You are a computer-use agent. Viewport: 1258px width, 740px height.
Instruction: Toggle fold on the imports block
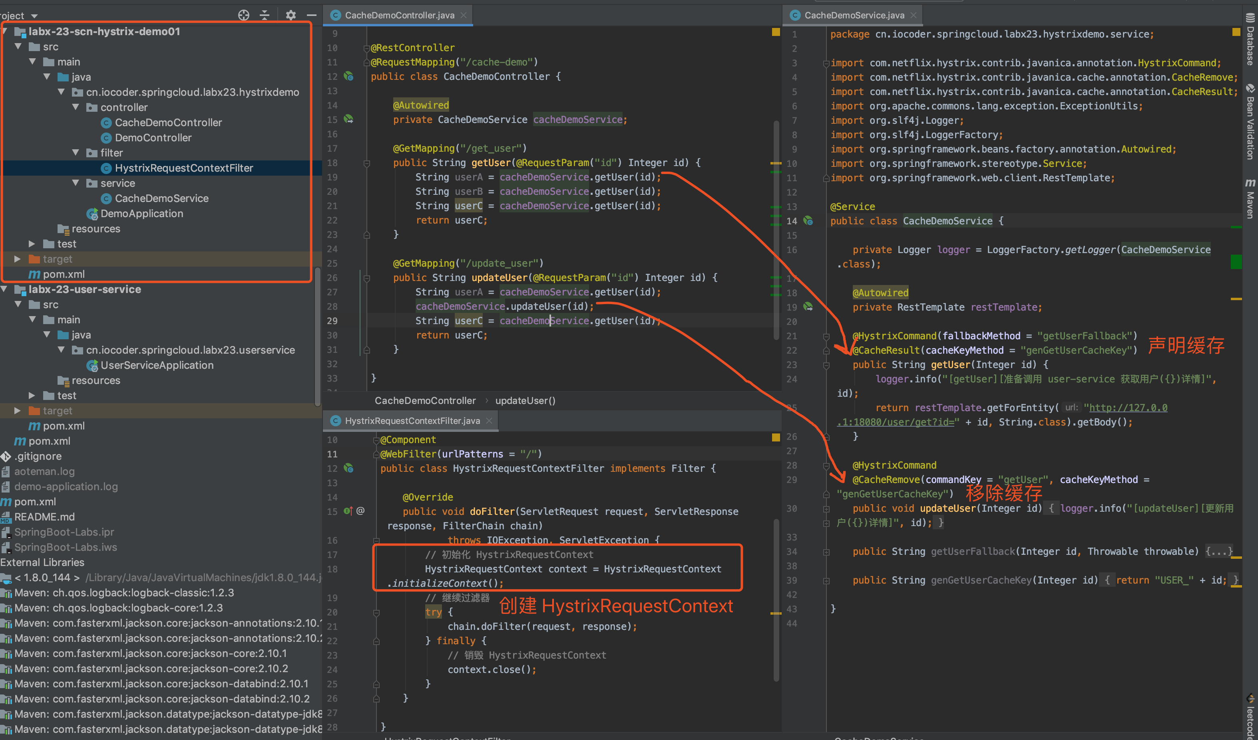pyautogui.click(x=826, y=63)
